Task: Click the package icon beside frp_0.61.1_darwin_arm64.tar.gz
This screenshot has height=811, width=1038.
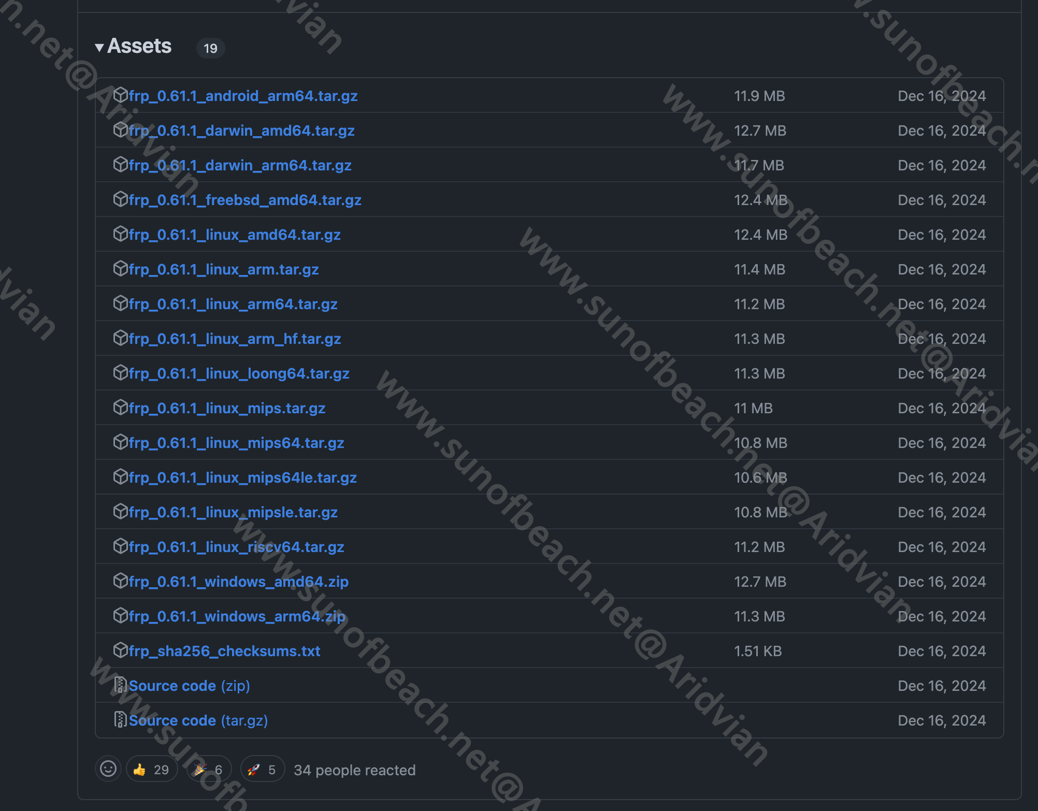Action: click(x=120, y=164)
